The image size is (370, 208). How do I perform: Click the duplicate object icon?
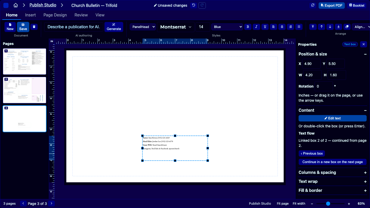coord(347,27)
